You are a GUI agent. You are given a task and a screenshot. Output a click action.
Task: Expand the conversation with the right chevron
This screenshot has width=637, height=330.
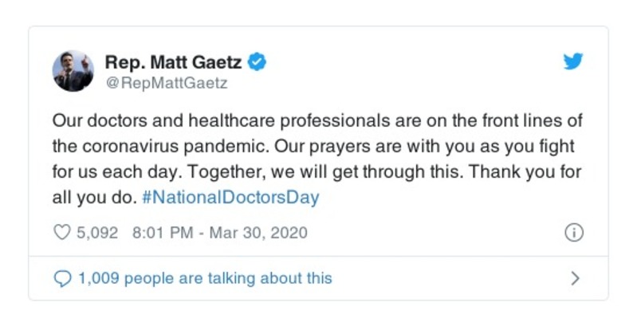(x=575, y=279)
